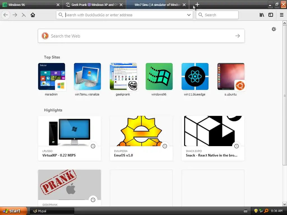Click the 8:36 AM taskbar clock

pos(277,211)
